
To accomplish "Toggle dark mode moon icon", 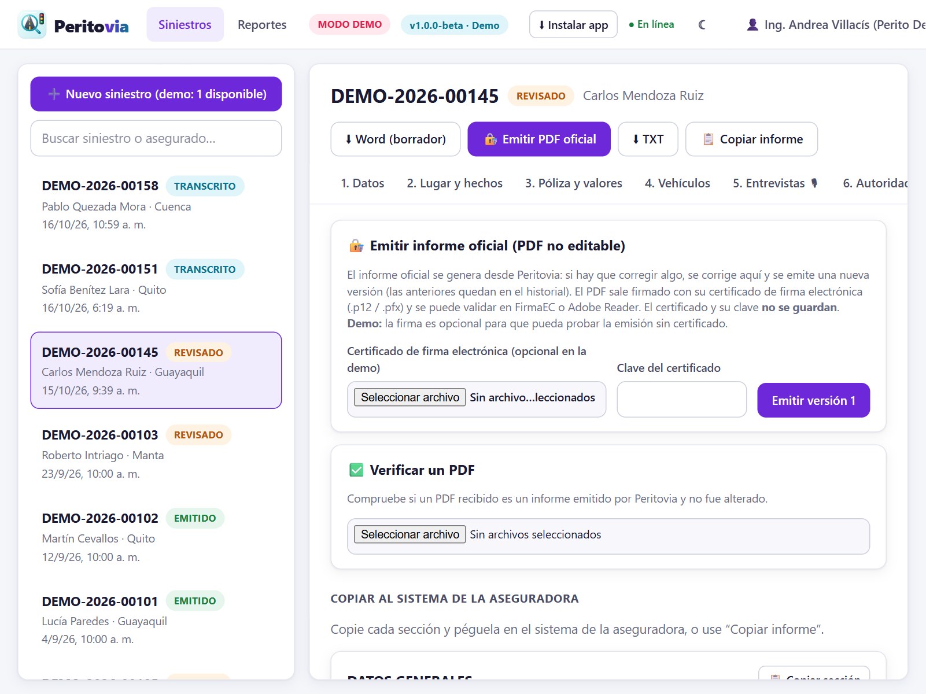I will click(702, 25).
